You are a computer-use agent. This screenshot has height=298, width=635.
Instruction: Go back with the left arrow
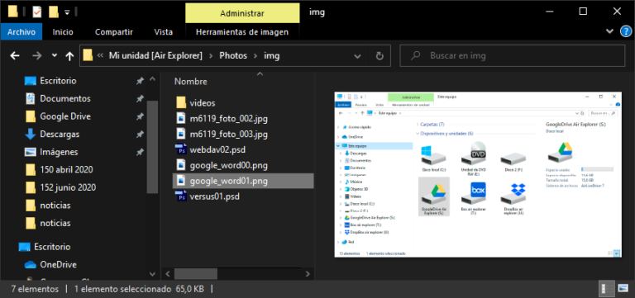[x=15, y=56]
